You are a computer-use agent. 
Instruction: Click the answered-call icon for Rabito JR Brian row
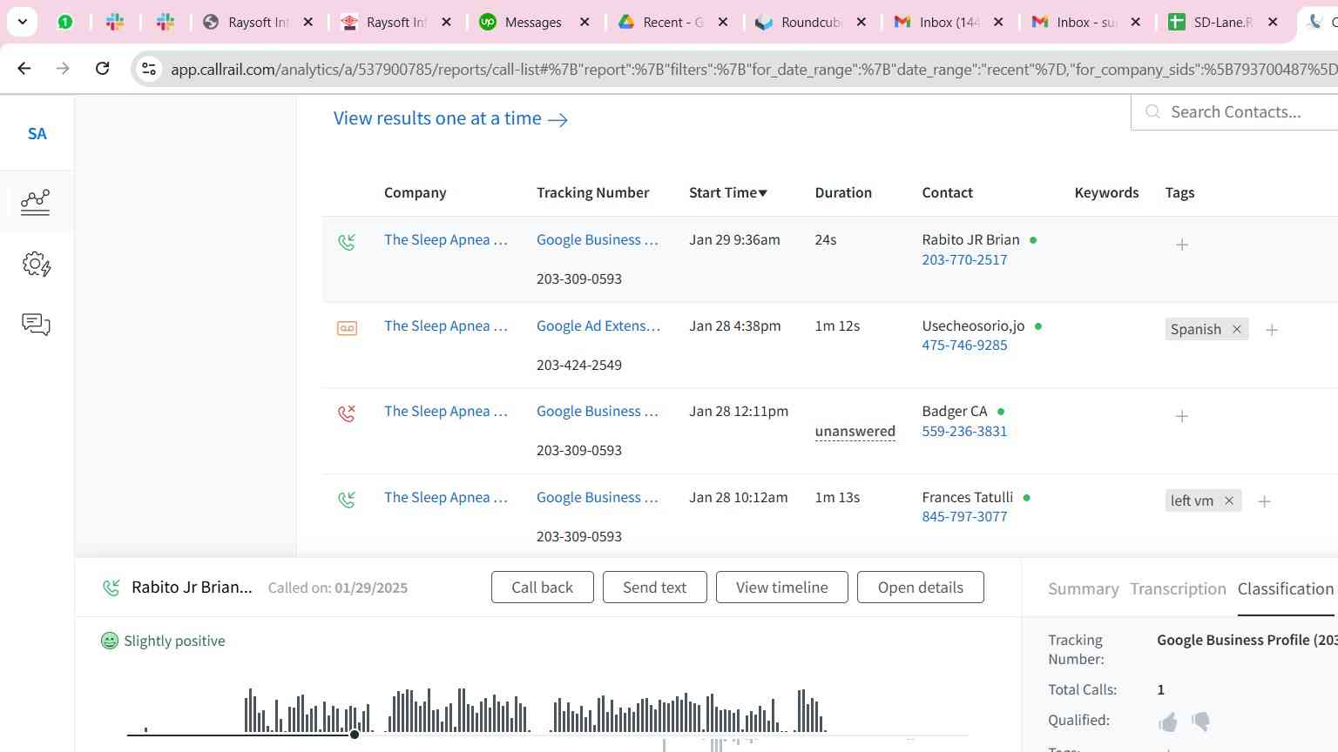[x=347, y=241]
